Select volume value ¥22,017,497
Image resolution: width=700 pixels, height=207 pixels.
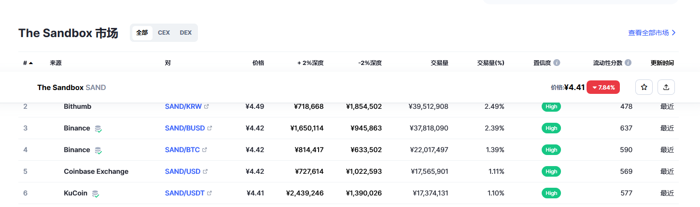(x=429, y=150)
